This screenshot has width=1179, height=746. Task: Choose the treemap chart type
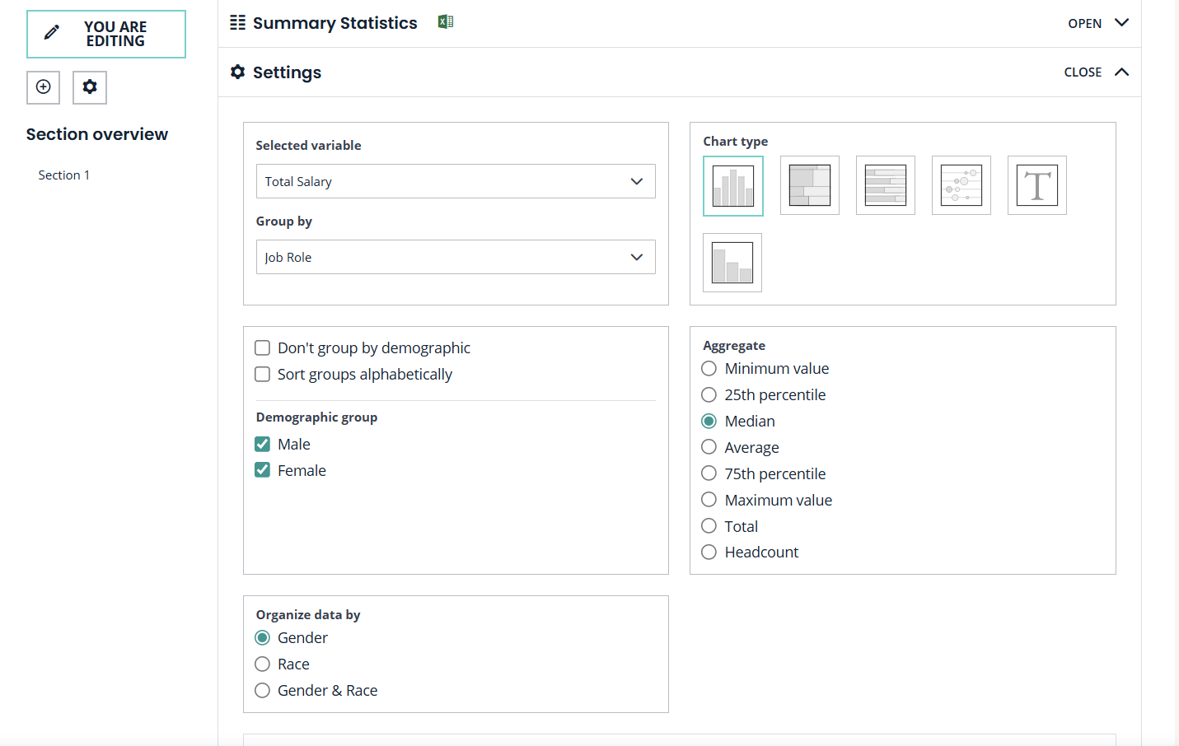pyautogui.click(x=809, y=185)
